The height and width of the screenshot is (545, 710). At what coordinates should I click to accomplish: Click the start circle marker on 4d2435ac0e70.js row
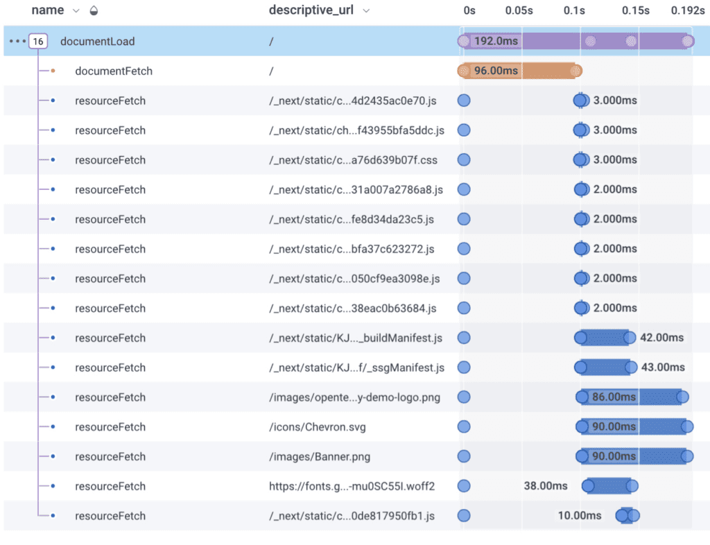tap(464, 101)
